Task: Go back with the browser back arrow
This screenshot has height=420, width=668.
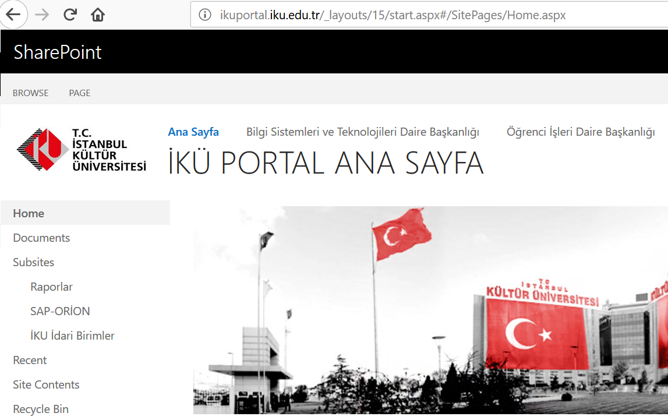Action: (13, 15)
